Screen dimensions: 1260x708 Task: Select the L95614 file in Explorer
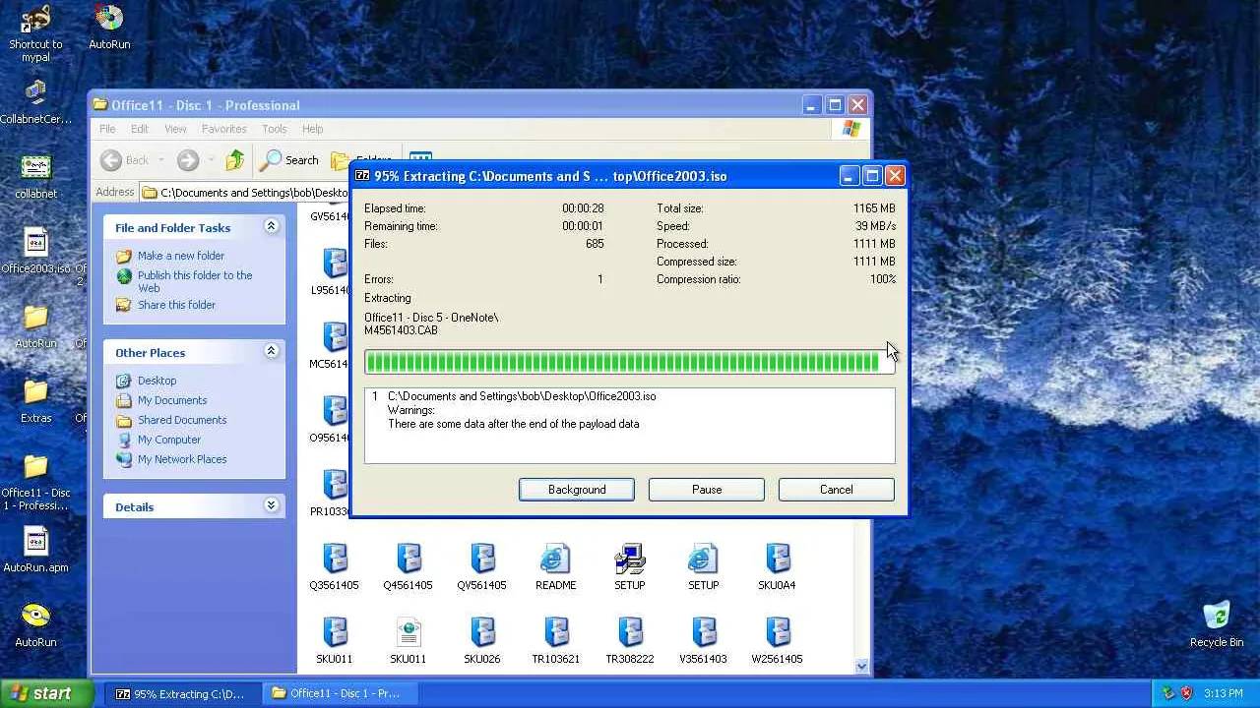(332, 272)
